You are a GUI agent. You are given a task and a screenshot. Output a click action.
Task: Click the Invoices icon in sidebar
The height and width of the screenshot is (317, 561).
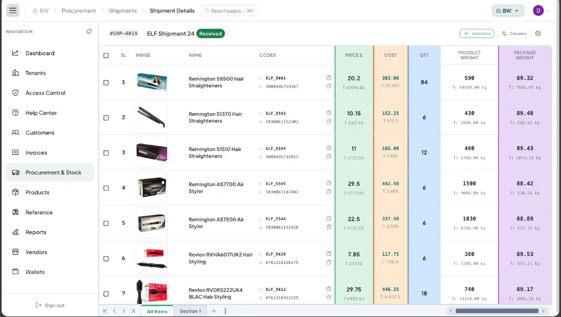click(x=15, y=152)
